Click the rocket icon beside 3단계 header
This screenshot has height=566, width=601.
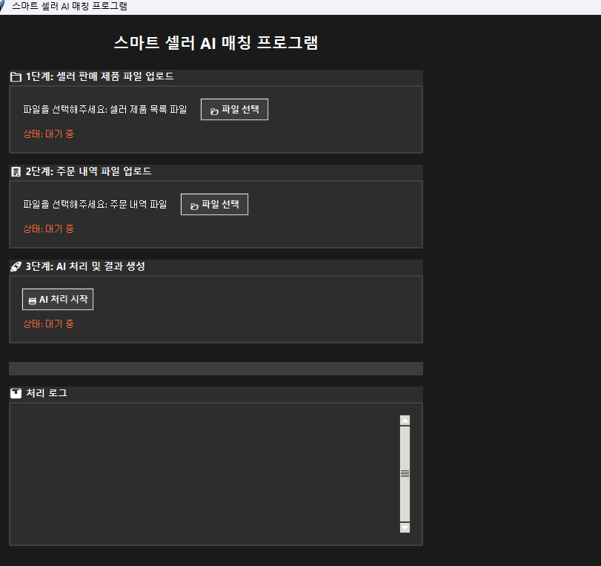pos(16,266)
